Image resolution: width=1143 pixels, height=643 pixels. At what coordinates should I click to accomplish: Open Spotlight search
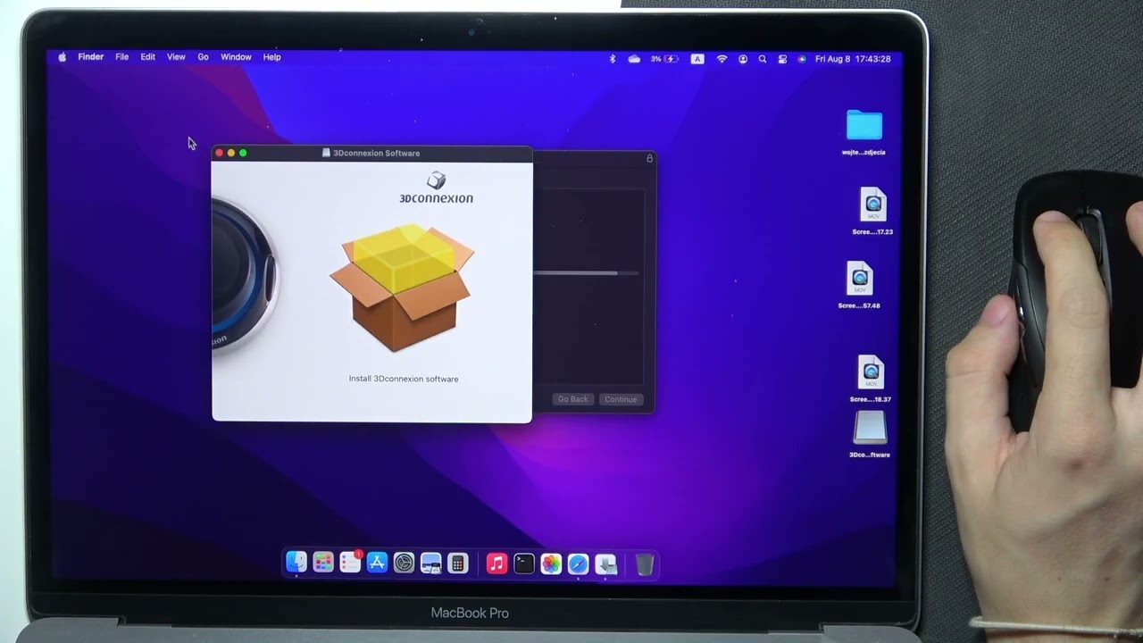coord(762,59)
